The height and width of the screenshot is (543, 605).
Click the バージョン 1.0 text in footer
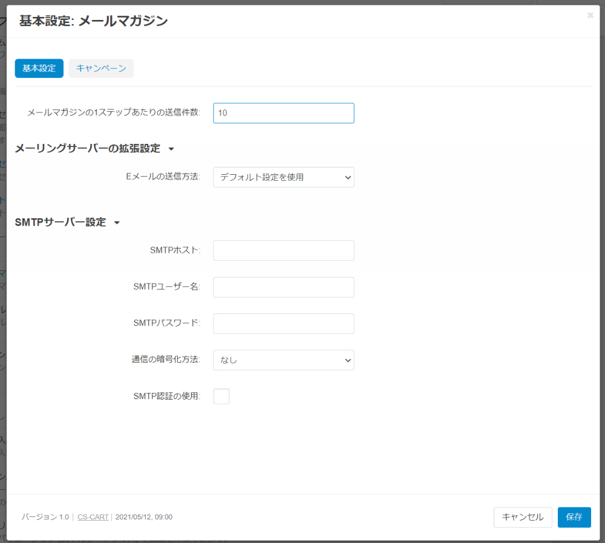click(x=45, y=517)
